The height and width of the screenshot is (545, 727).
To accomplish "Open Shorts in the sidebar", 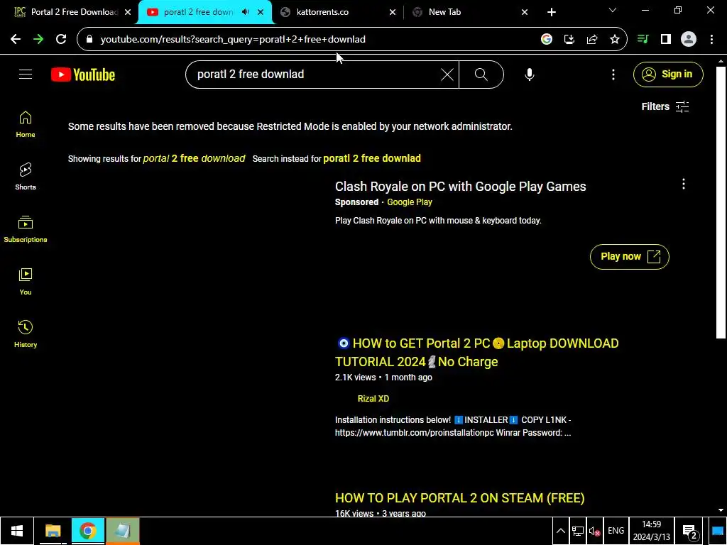I will [26, 177].
